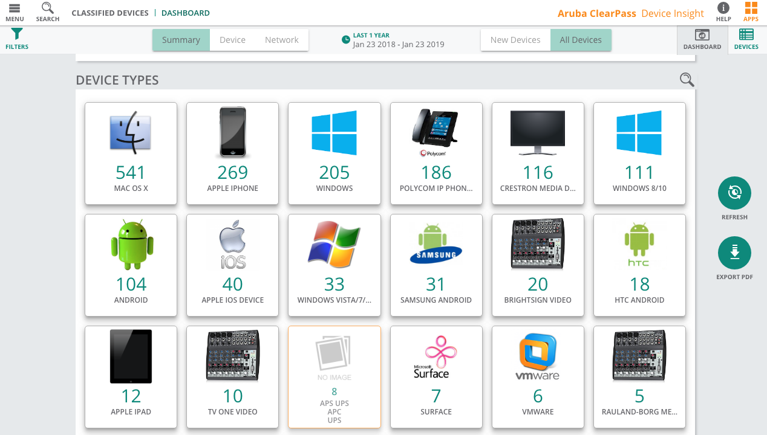767x435 pixels.
Task: Select the Summary tab
Action: (181, 40)
